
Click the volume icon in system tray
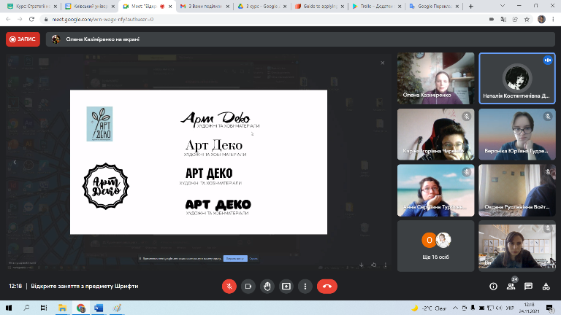pyautogui.click(x=499, y=308)
